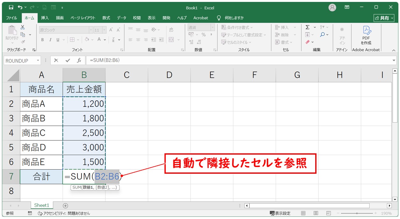400x219 pixels.
Task: Add new sheet with plus icon
Action: [x=65, y=206]
